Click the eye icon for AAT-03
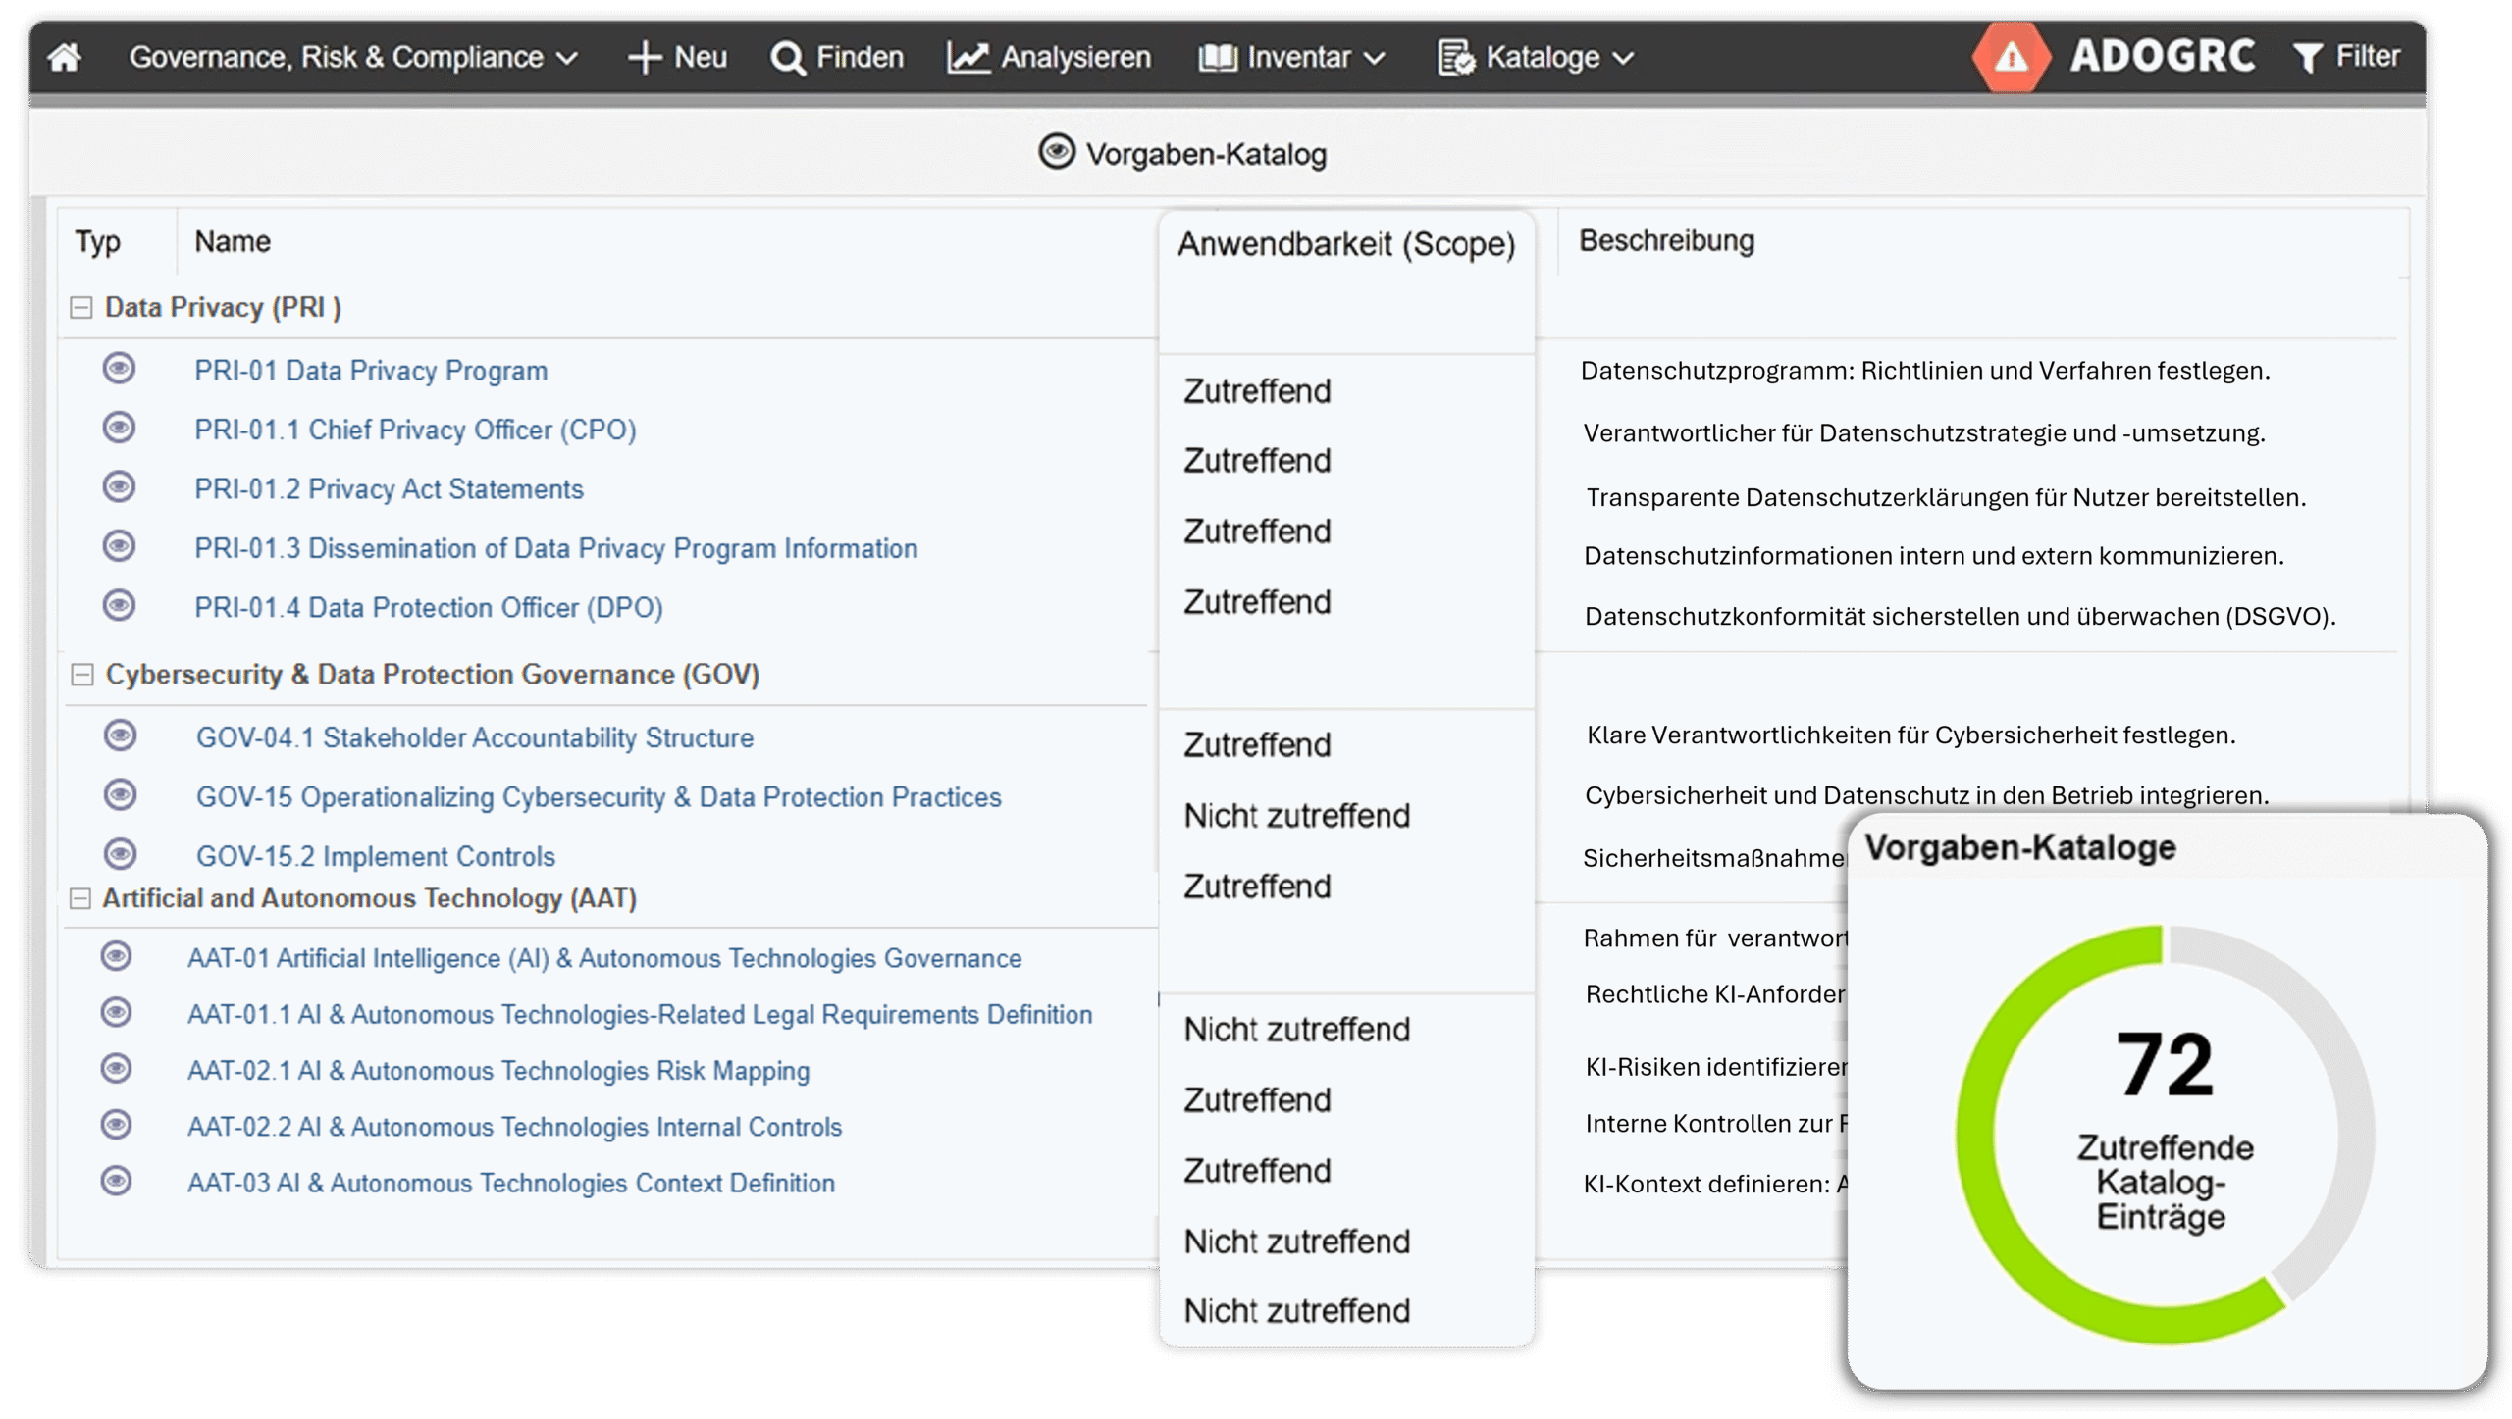This screenshot has height=1419, width=2512. coord(117,1181)
